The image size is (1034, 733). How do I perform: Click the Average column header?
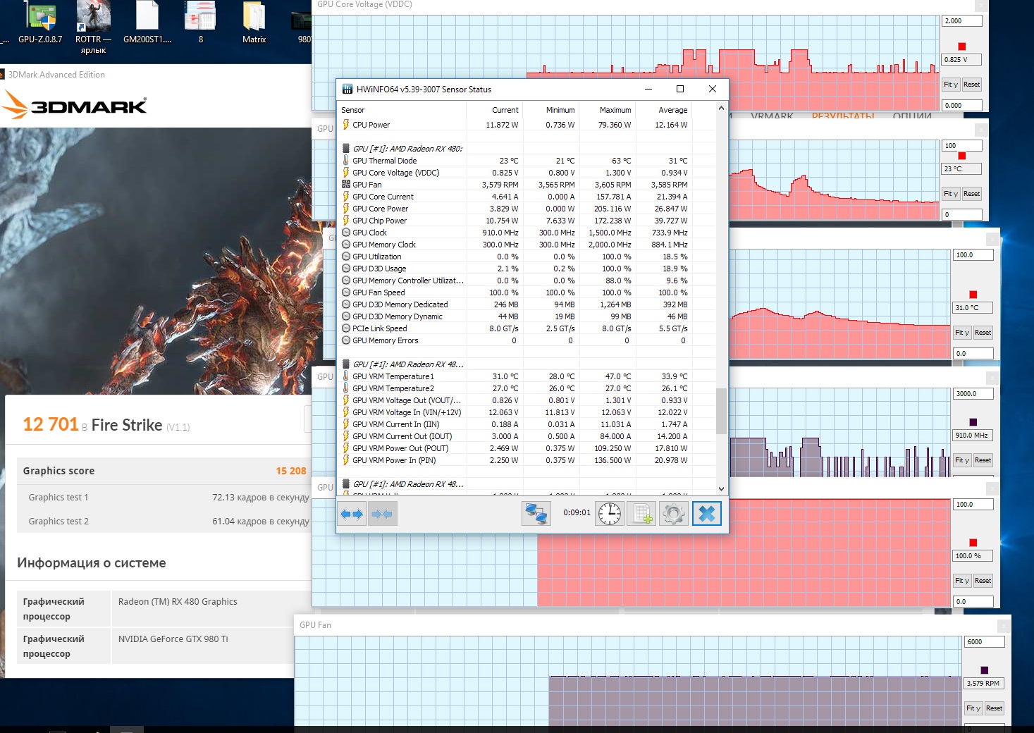point(663,110)
